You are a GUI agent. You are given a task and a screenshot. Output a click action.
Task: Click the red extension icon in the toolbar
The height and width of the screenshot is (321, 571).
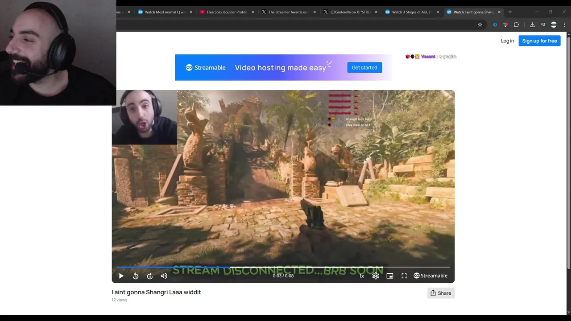(x=505, y=25)
